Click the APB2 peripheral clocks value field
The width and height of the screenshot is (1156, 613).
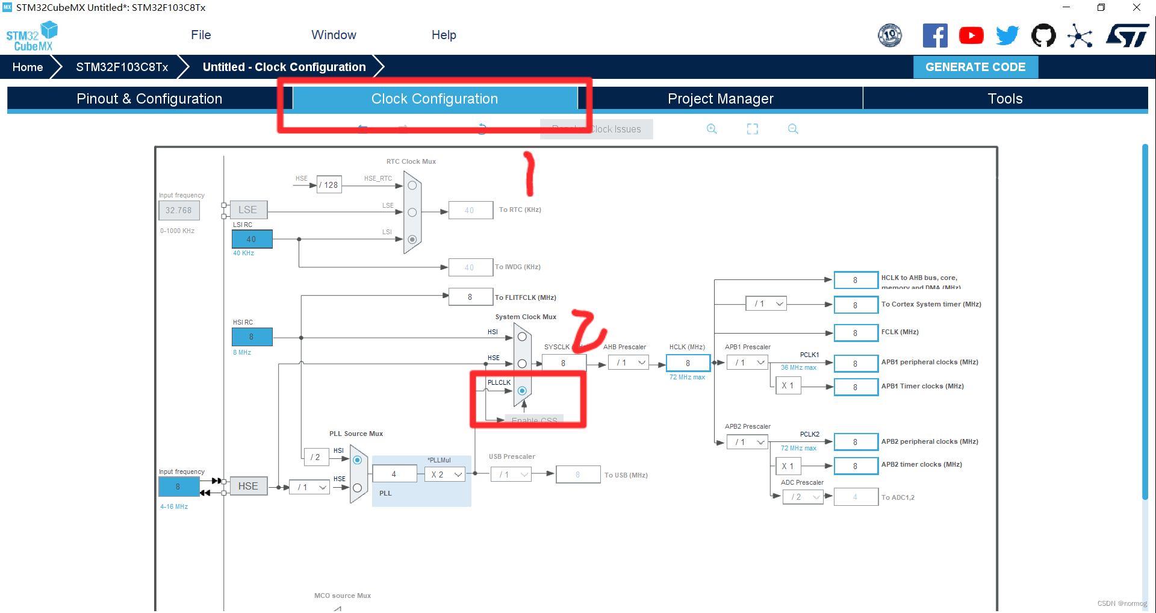point(856,442)
